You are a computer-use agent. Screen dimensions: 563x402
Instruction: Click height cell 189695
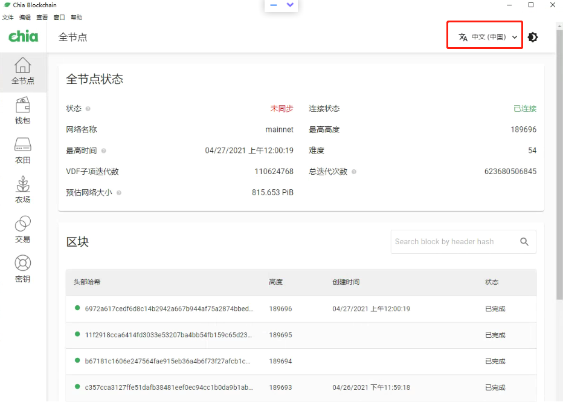click(280, 335)
